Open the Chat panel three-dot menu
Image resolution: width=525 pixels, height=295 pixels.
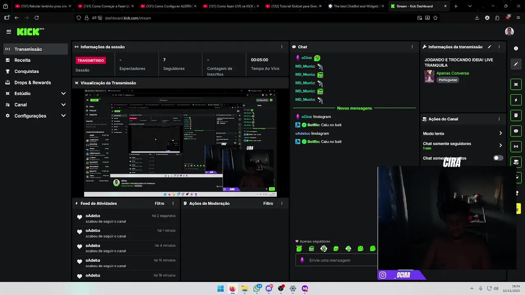(412, 47)
